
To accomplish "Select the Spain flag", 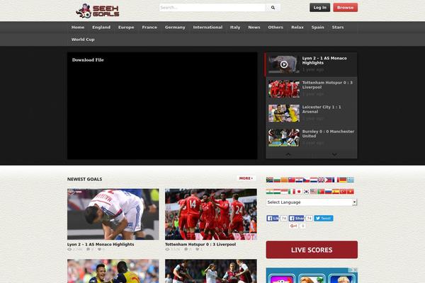I will click(336, 192).
